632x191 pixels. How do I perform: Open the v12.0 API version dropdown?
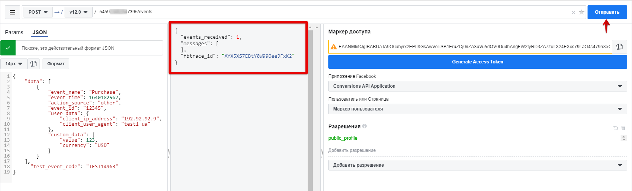[x=78, y=12]
